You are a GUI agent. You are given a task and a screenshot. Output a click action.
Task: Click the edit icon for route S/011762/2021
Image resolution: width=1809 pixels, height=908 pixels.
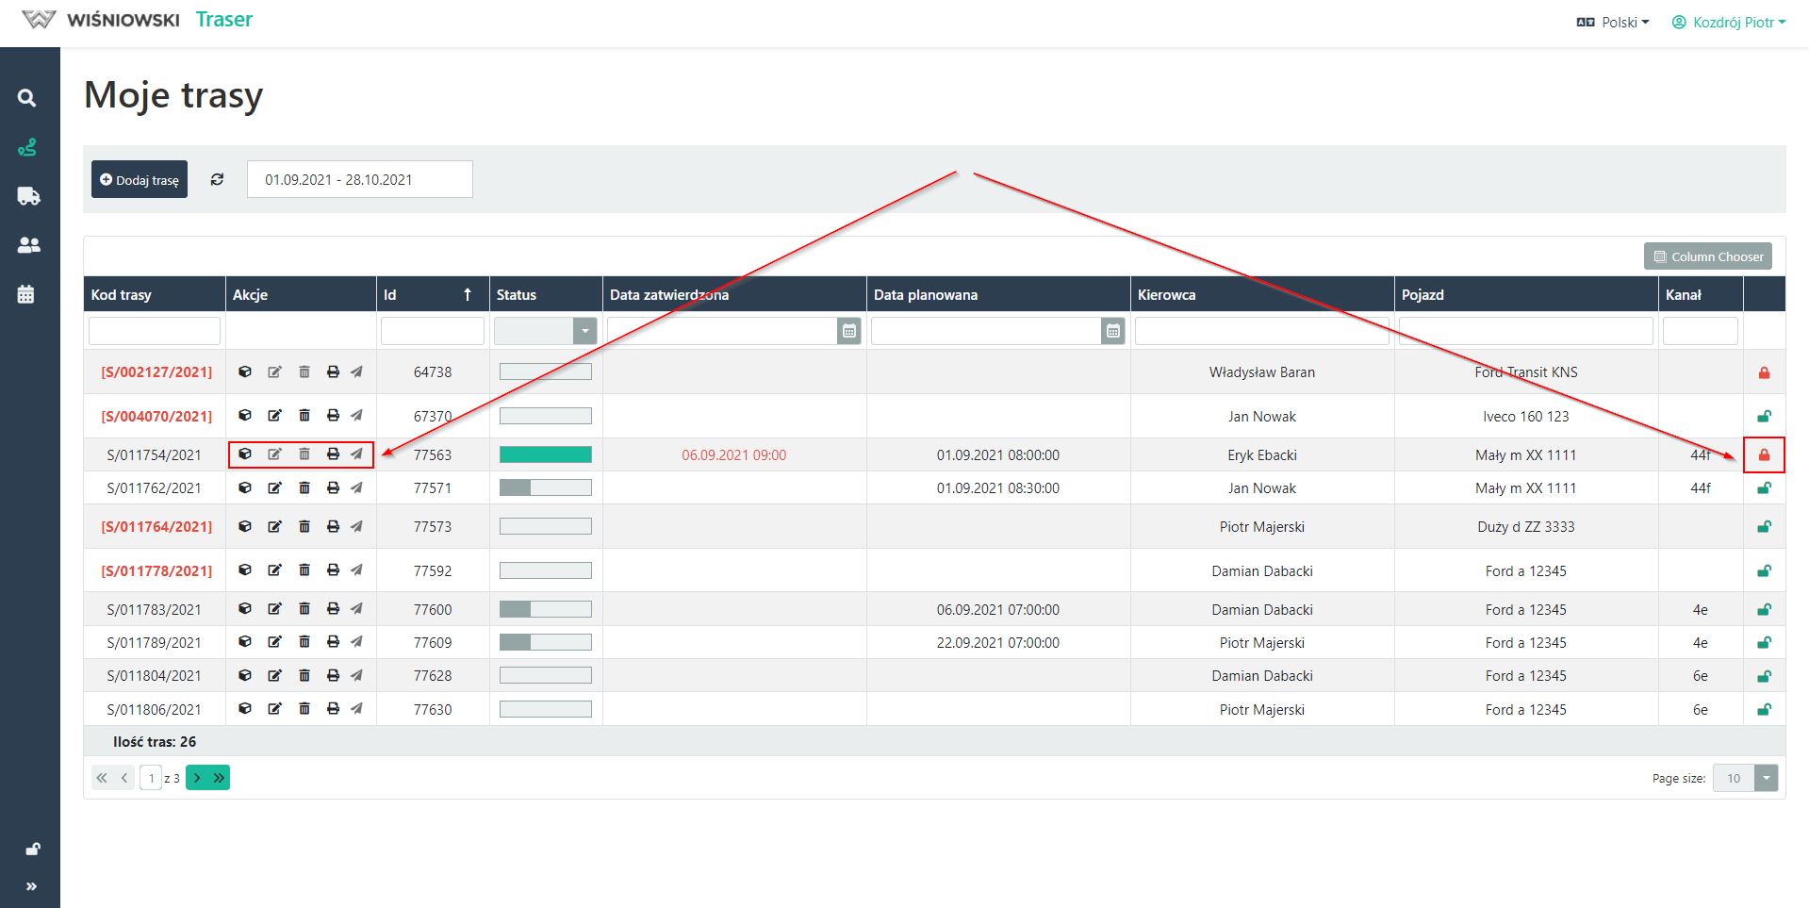(274, 488)
